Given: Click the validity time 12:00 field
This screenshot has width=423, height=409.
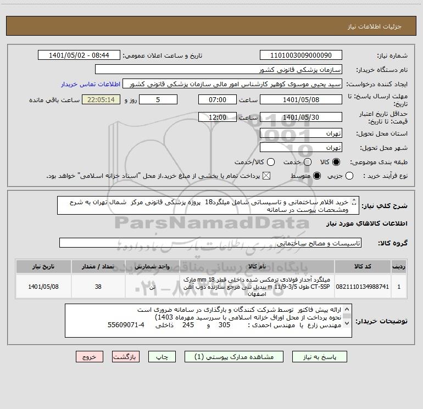Looking at the screenshot, I should click(x=218, y=117).
